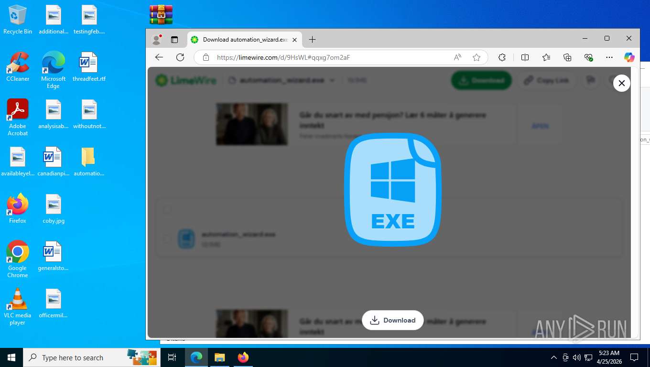Viewport: 650px width, 367px height.
Task: Add this page to favorites star
Action: tap(477, 57)
